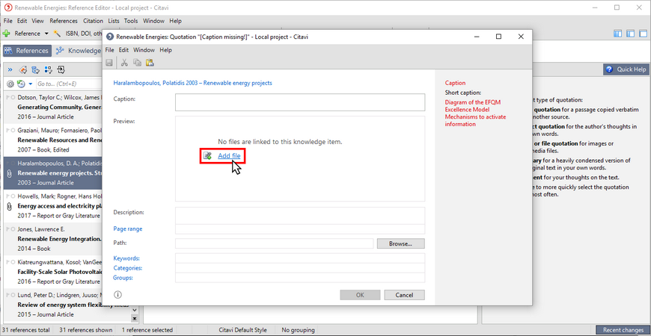Click the Recent changes button in status bar
The width and height of the screenshot is (651, 336).
[x=623, y=330]
